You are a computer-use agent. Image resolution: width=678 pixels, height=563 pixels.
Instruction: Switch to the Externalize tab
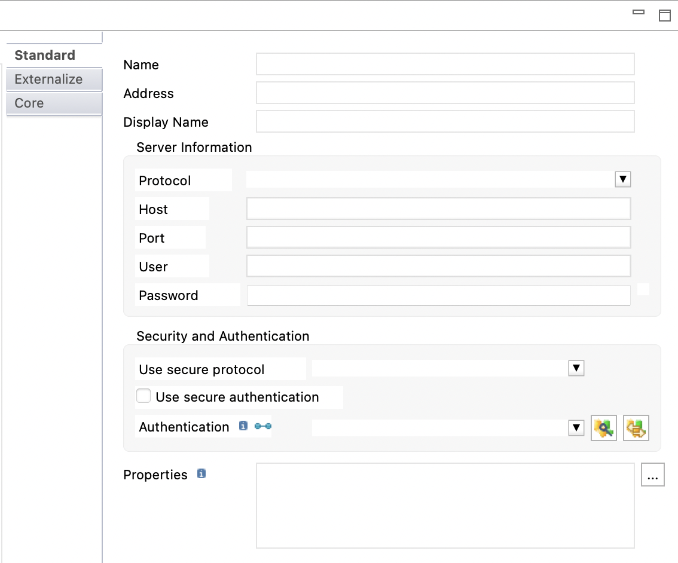tap(48, 79)
